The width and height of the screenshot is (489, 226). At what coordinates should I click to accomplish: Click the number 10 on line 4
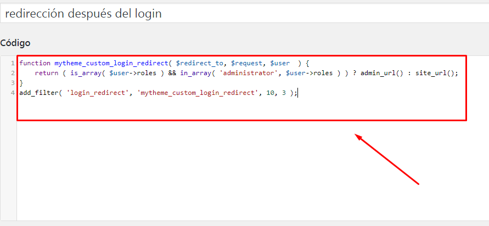click(x=271, y=93)
